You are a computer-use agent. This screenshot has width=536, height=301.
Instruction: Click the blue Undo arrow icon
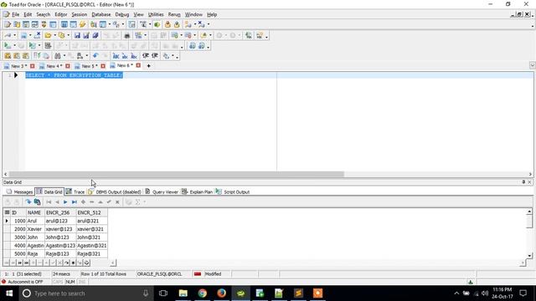click(x=95, y=56)
